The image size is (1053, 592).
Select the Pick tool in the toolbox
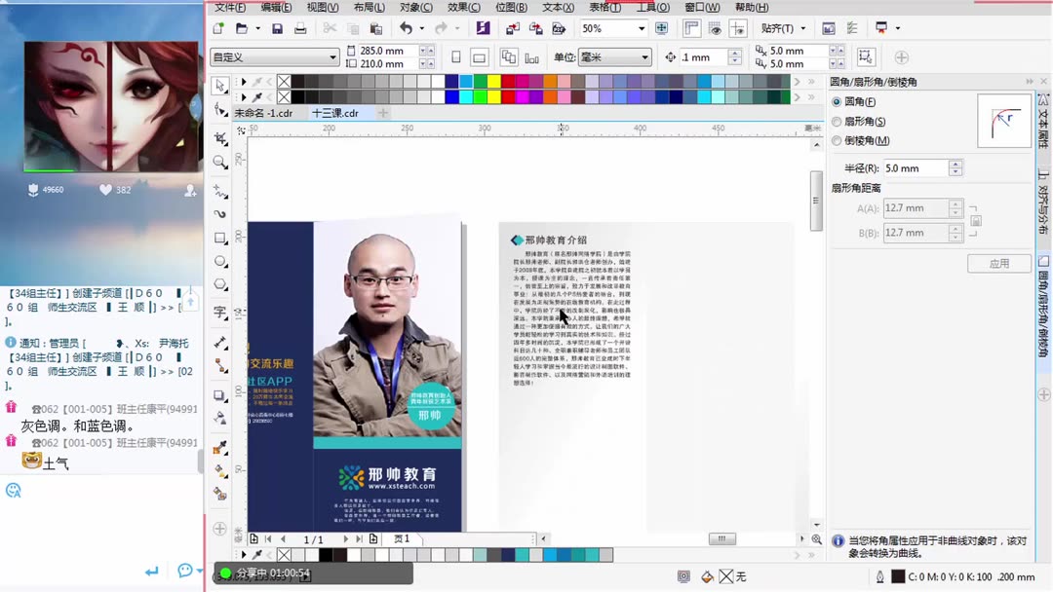(219, 86)
